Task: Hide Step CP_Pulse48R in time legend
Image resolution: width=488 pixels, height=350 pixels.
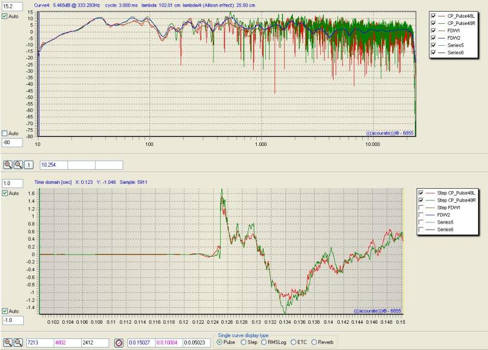Action: pyautogui.click(x=421, y=200)
